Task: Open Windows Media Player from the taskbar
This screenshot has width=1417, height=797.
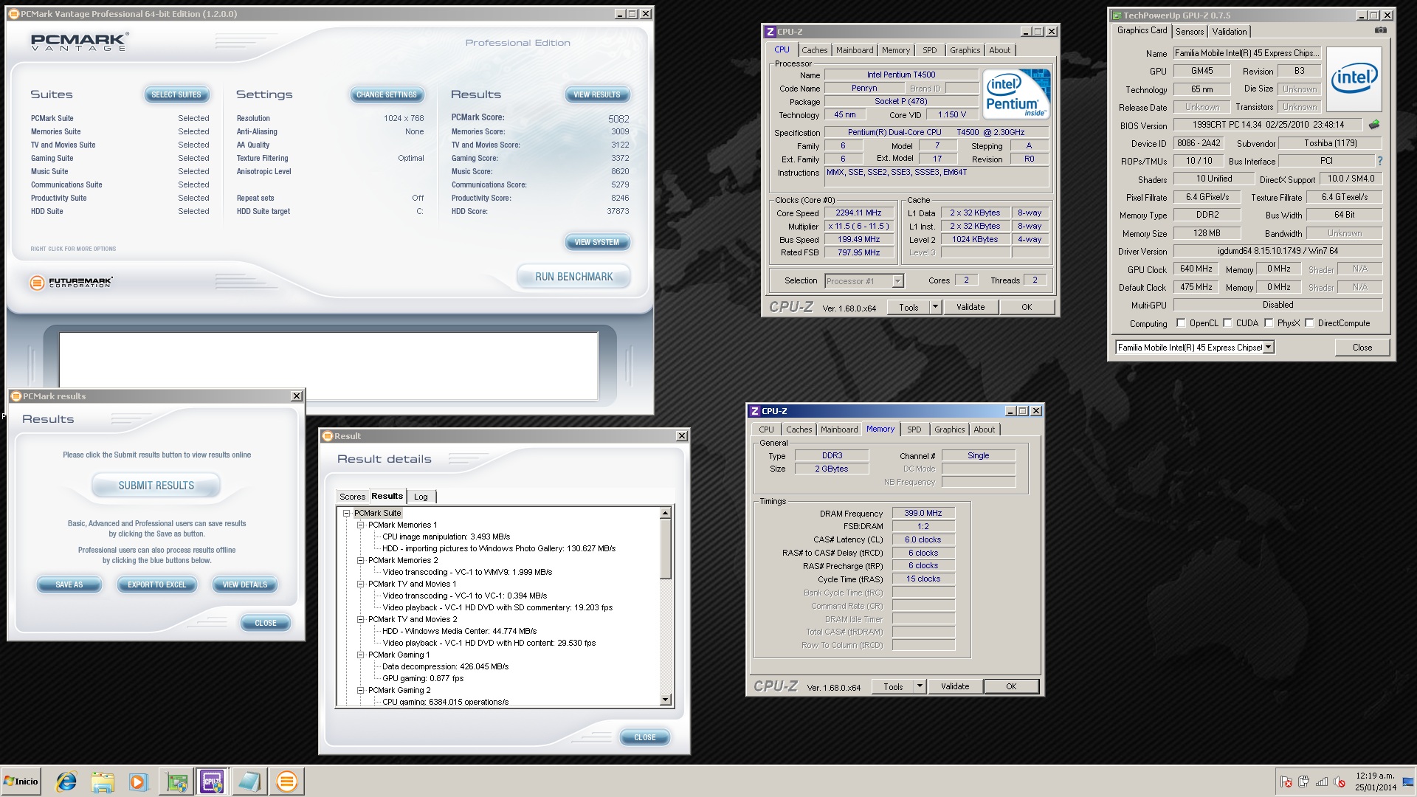Action: pos(138,782)
